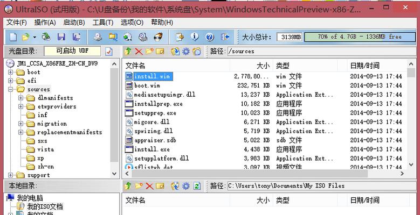Viewport: 420px width, 215px height.
Task: Click the Open file folder icon
Action: [x=26, y=37]
